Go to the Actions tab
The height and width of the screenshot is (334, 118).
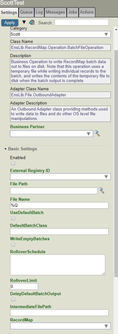pos(87,12)
